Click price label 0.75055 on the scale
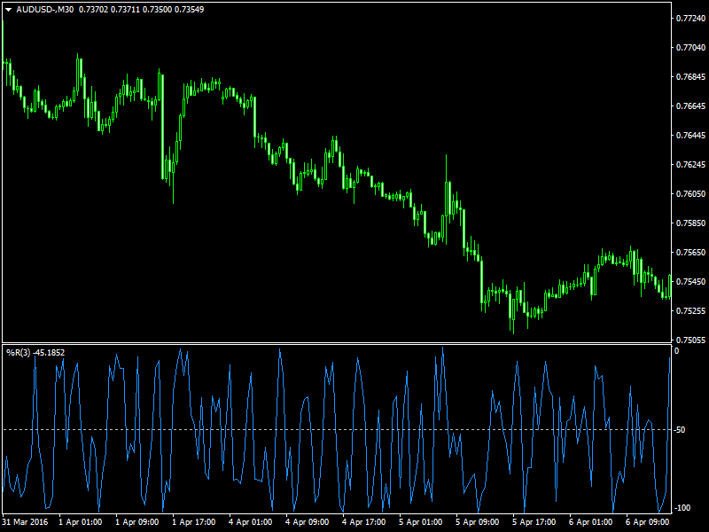The image size is (709, 532). pos(690,340)
